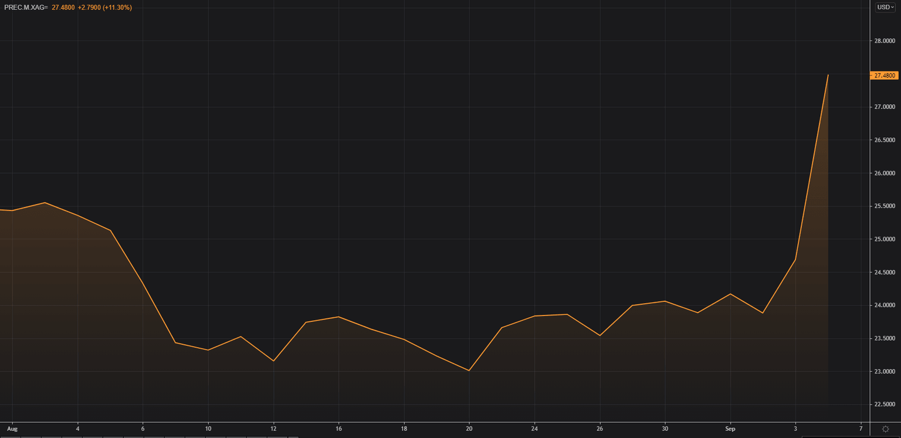Click the line's lowest point near 23.00
The image size is (901, 438).
click(x=469, y=371)
